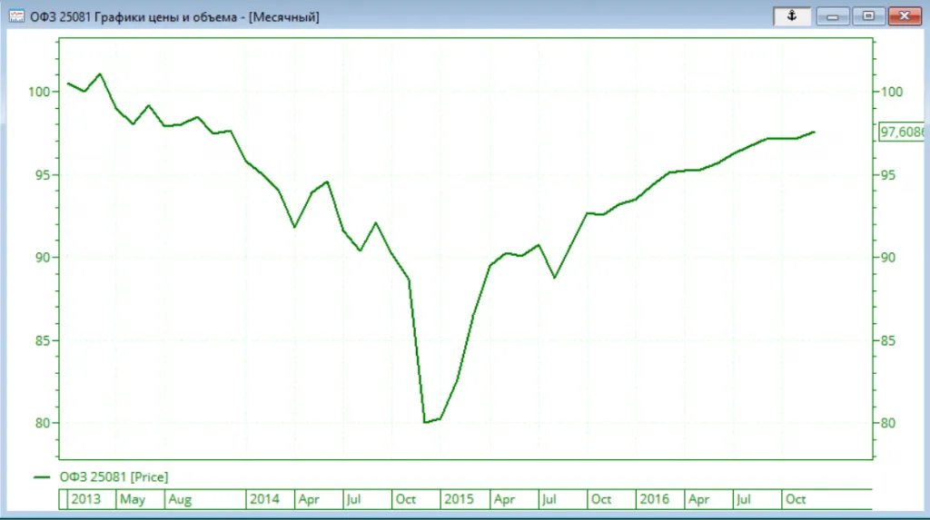The height and width of the screenshot is (520, 930).
Task: Select the 2013 marker on time axis
Action: click(86, 499)
